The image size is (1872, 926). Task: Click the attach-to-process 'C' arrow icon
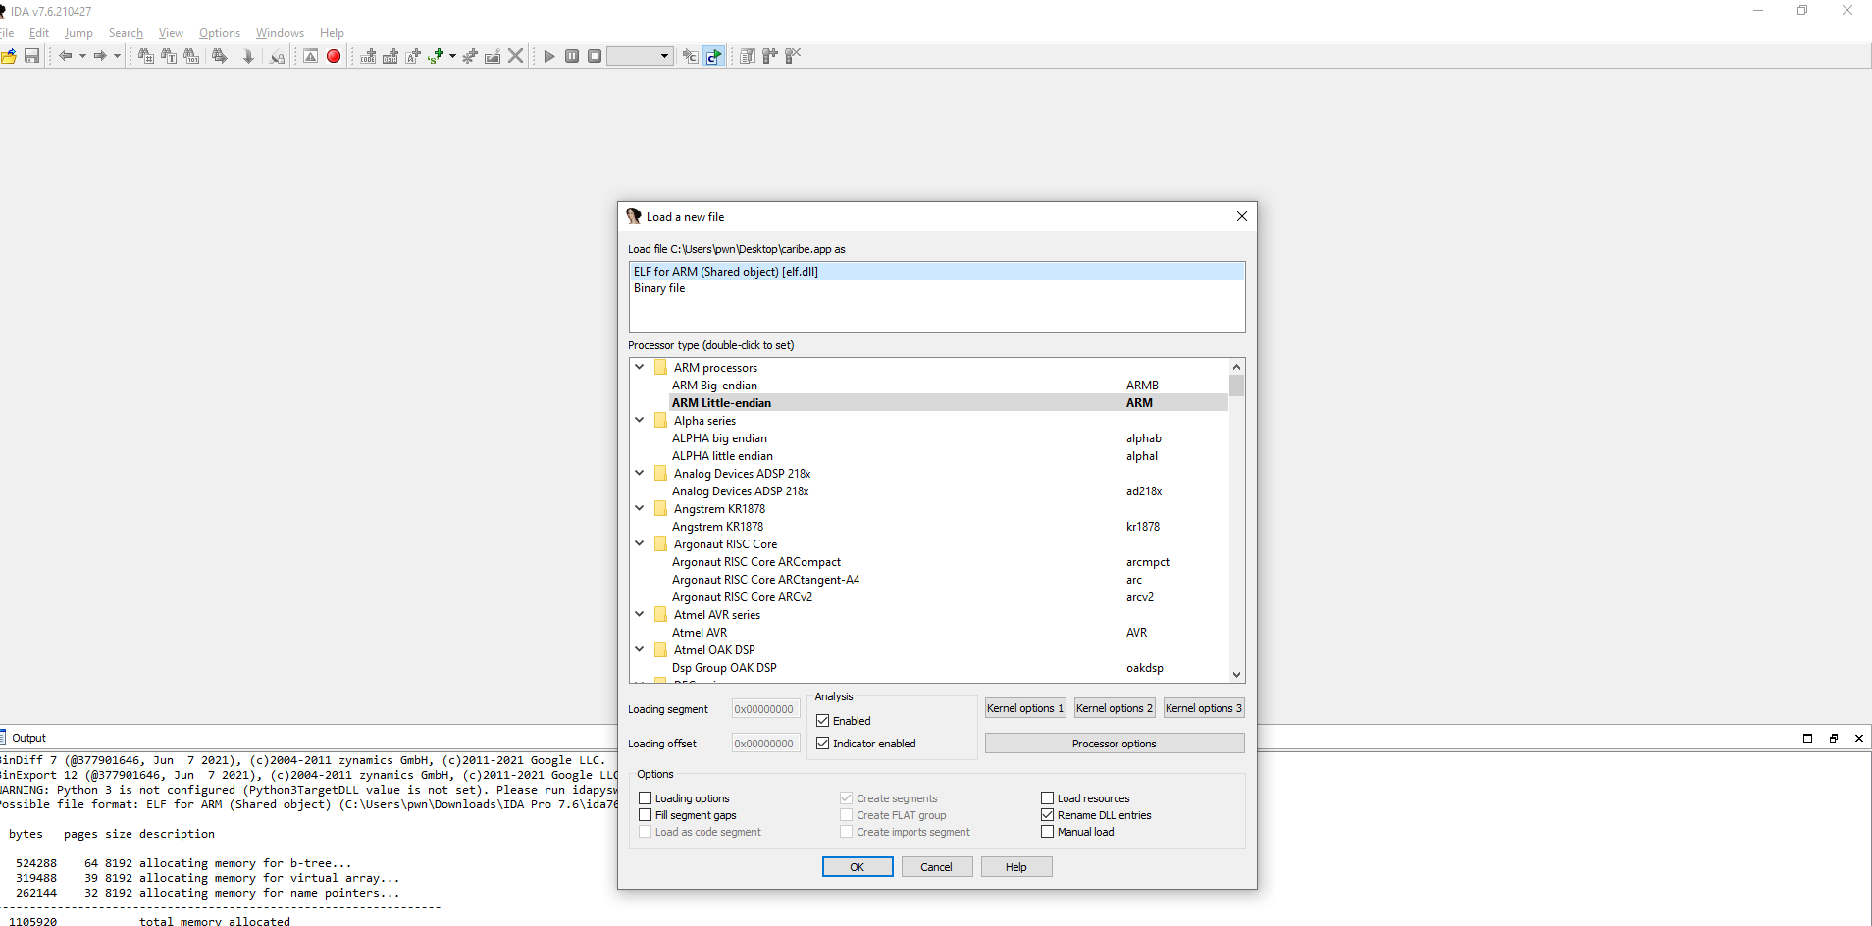[691, 56]
